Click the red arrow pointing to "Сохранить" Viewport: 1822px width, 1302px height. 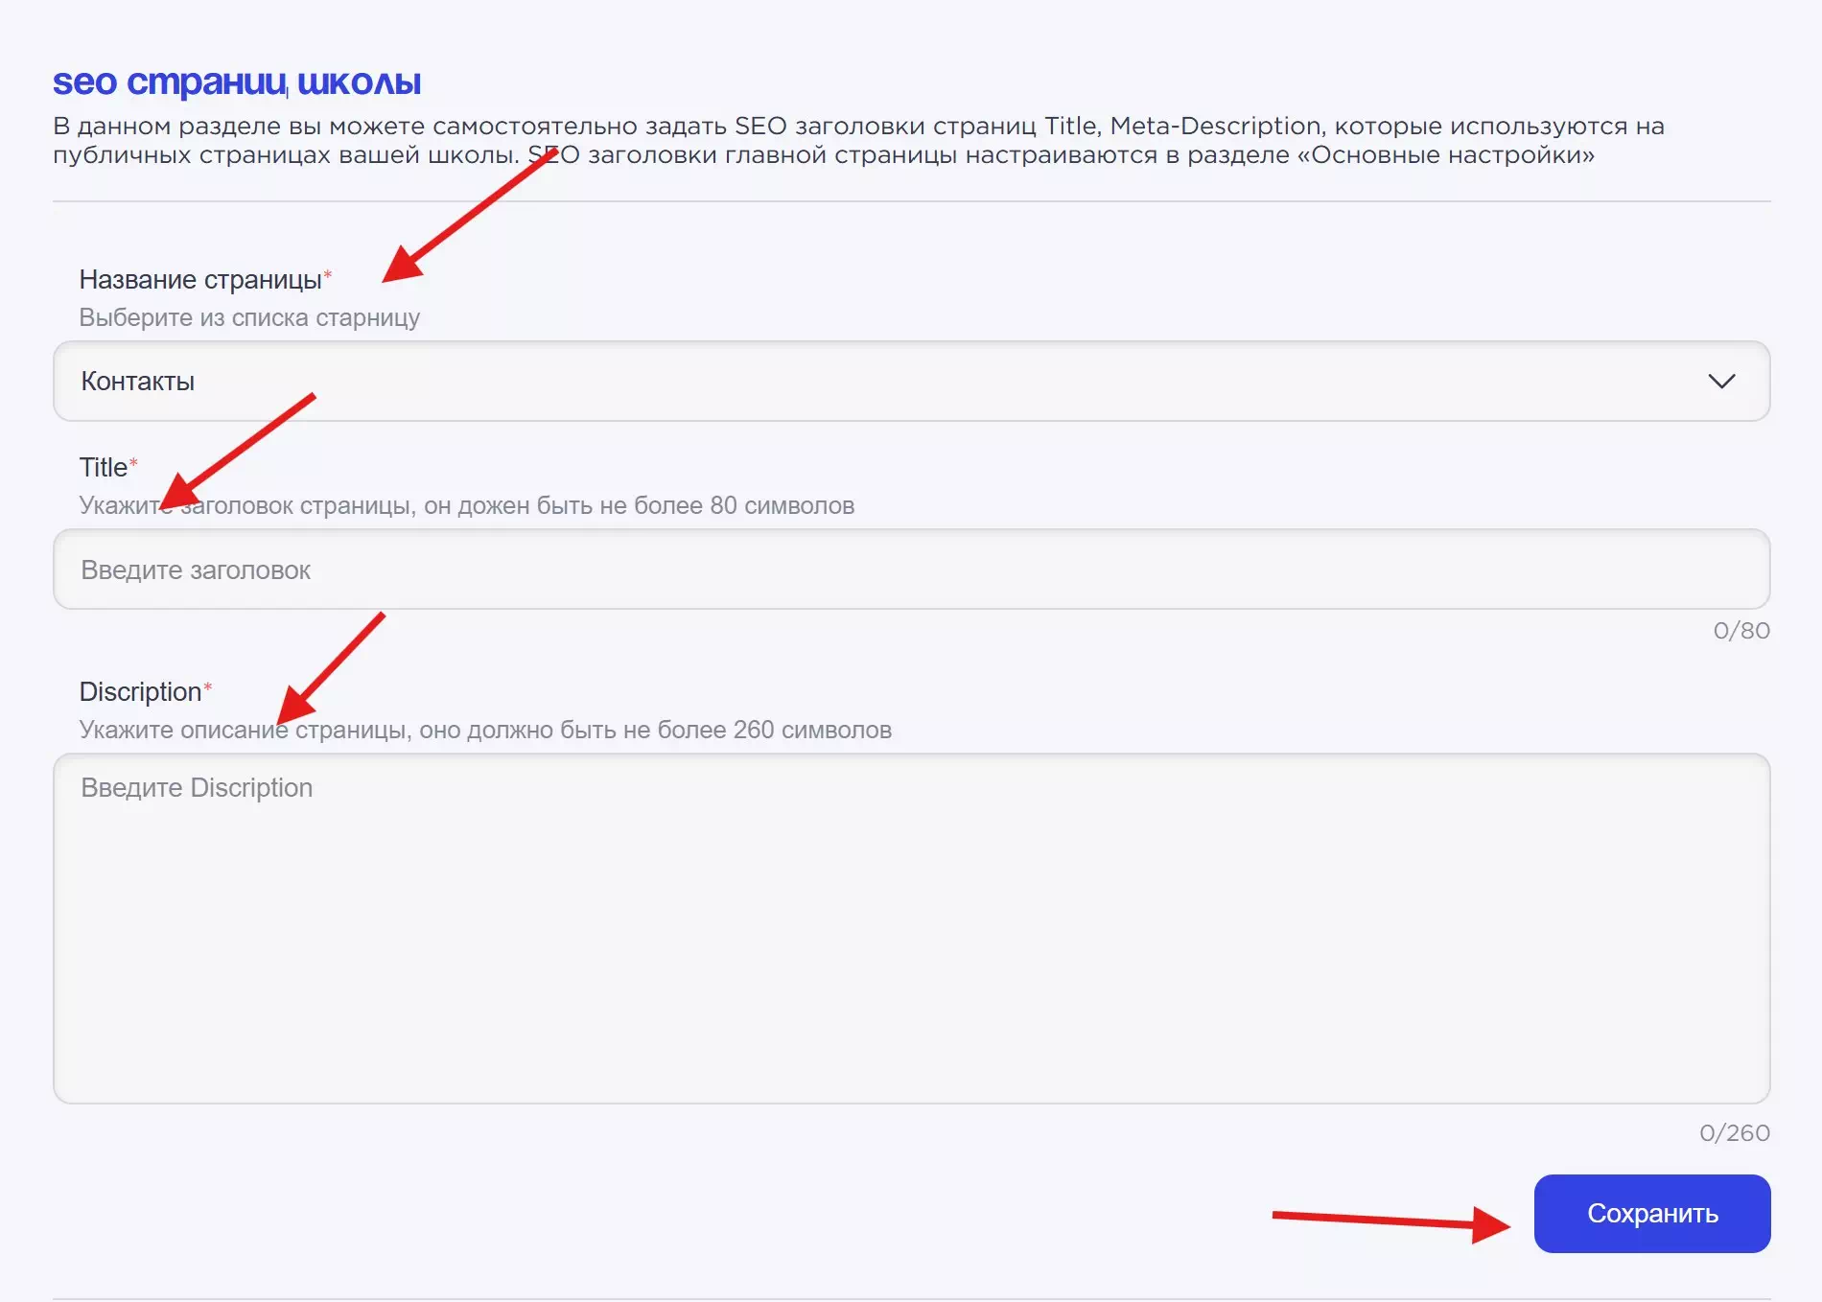(x=1390, y=1221)
